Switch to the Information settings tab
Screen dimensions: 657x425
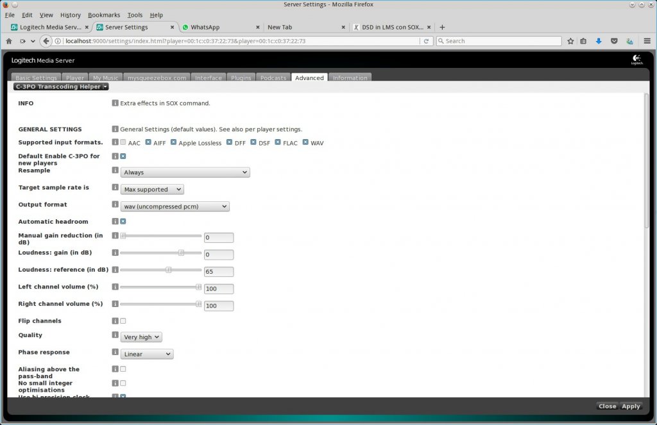[350, 78]
